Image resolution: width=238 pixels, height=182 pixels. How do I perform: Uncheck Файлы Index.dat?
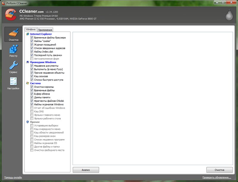[32, 51]
